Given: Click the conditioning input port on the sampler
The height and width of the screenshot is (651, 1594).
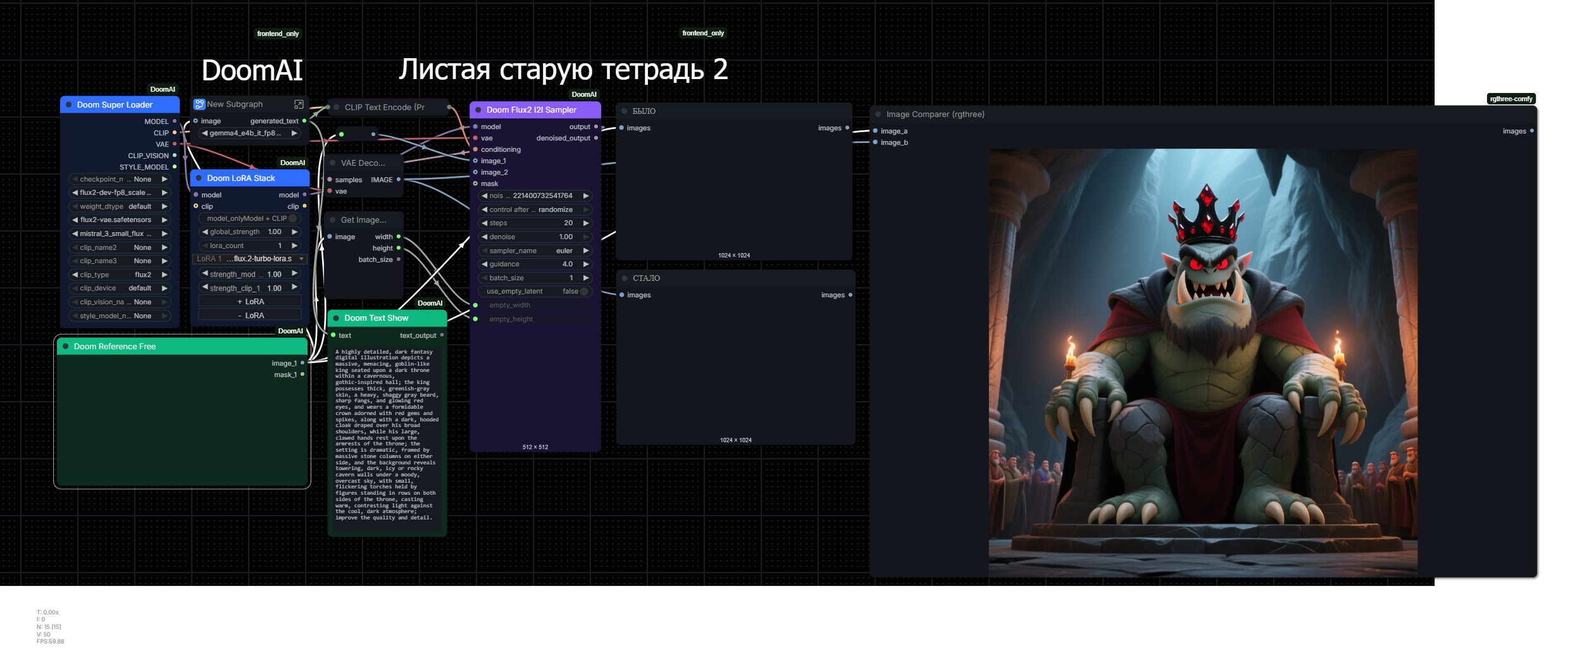Looking at the screenshot, I should pos(475,150).
